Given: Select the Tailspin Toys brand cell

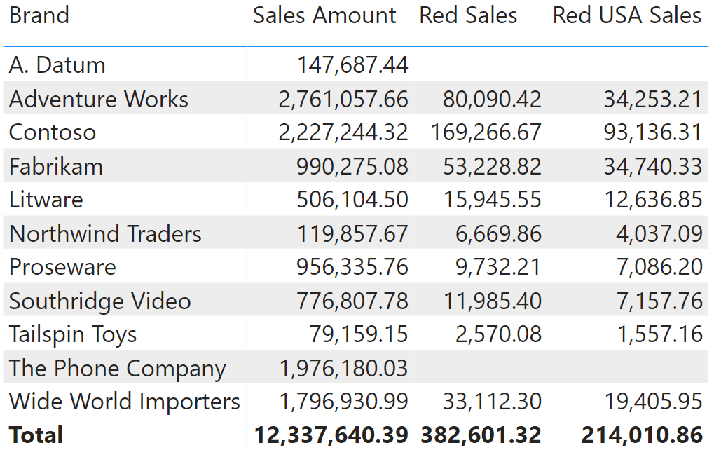Looking at the screenshot, I should [x=73, y=334].
